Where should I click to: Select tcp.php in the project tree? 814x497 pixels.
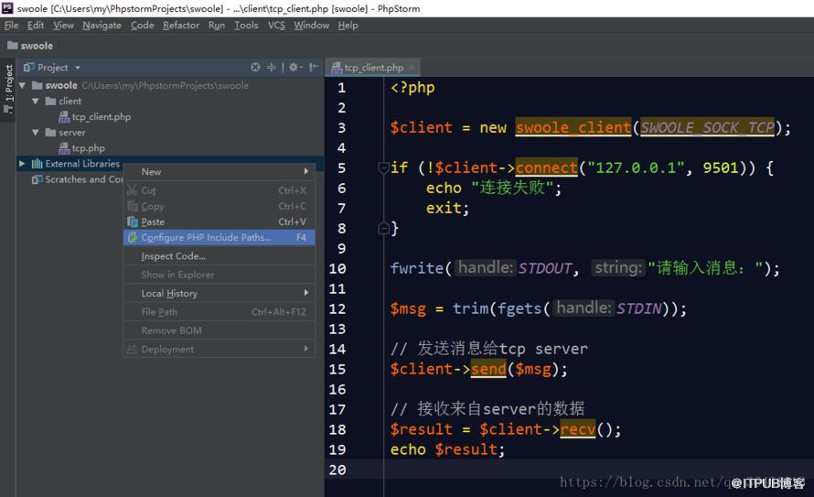coord(88,148)
